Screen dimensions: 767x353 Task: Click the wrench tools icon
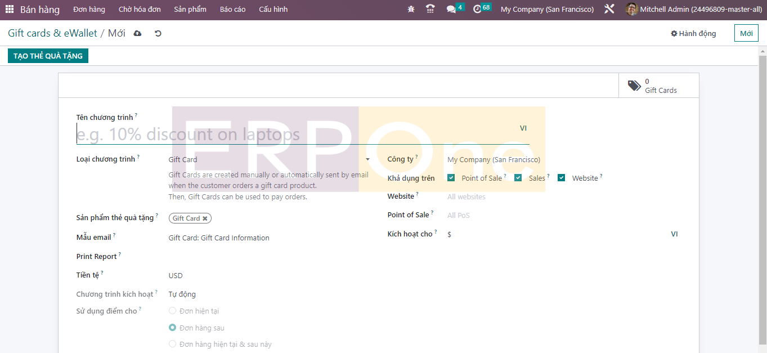click(609, 10)
